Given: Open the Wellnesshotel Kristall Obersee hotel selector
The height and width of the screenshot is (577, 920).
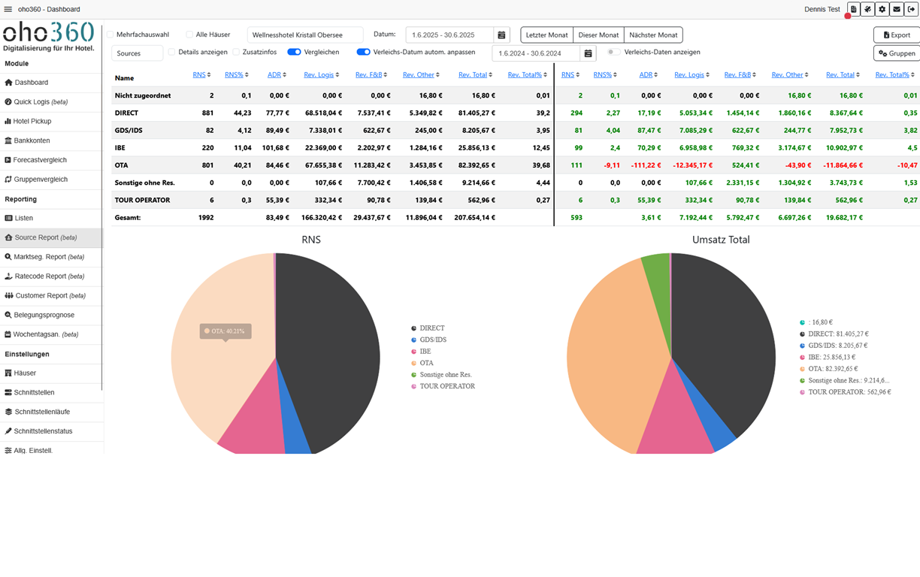Looking at the screenshot, I should click(305, 35).
